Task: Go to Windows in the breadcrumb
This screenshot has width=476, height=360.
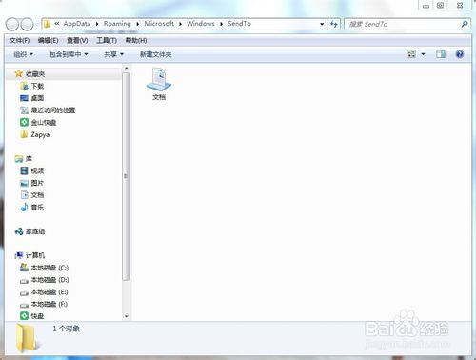Action: click(x=201, y=24)
